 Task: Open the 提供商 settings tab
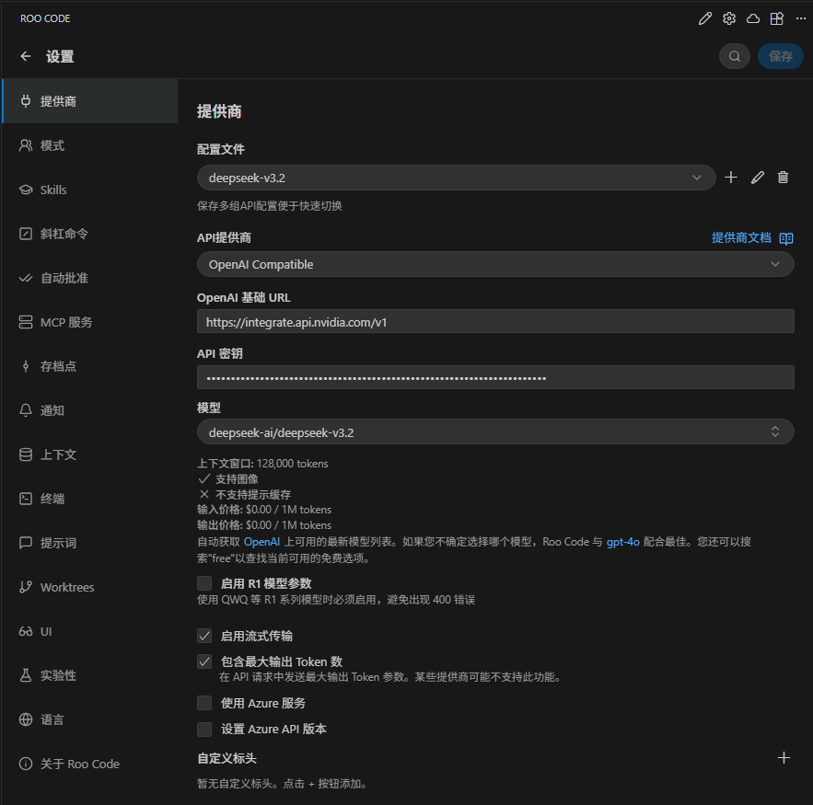(x=89, y=101)
